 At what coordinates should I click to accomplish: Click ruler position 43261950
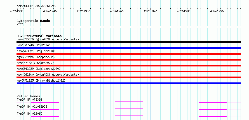click(x=84, y=11)
